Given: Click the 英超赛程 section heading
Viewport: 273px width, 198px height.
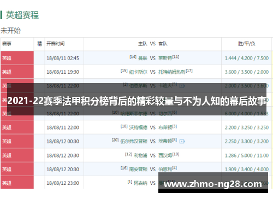Looking at the screenshot, I should tap(22, 15).
